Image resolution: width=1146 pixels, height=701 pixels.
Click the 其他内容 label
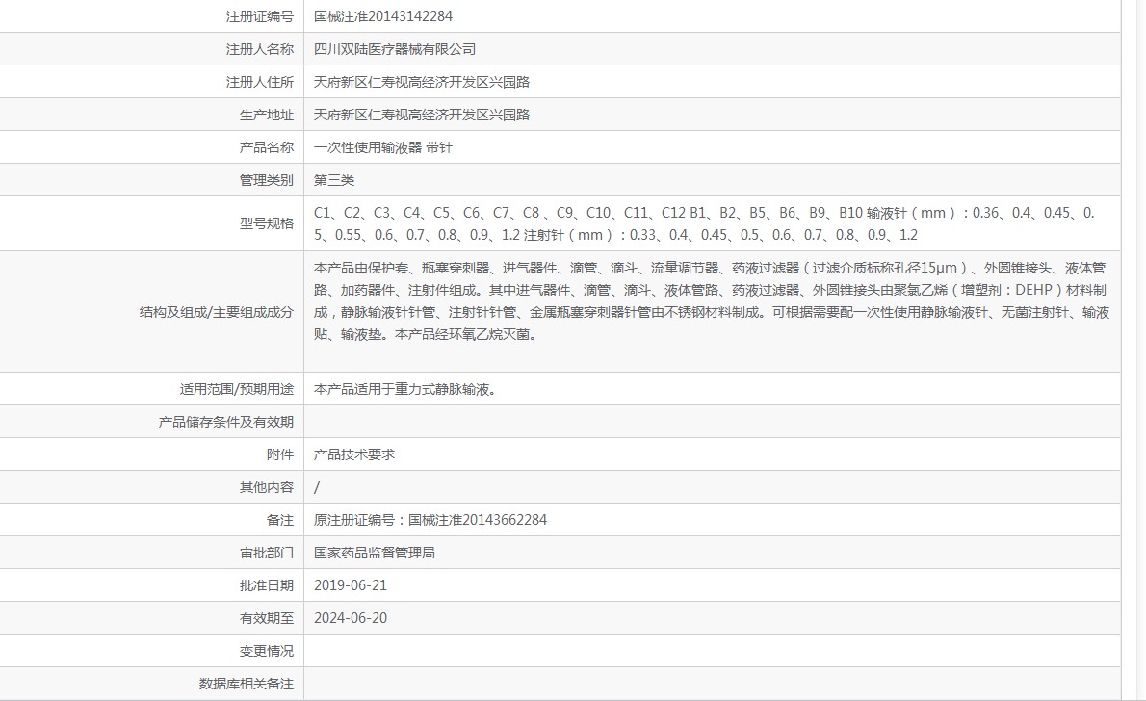click(266, 487)
